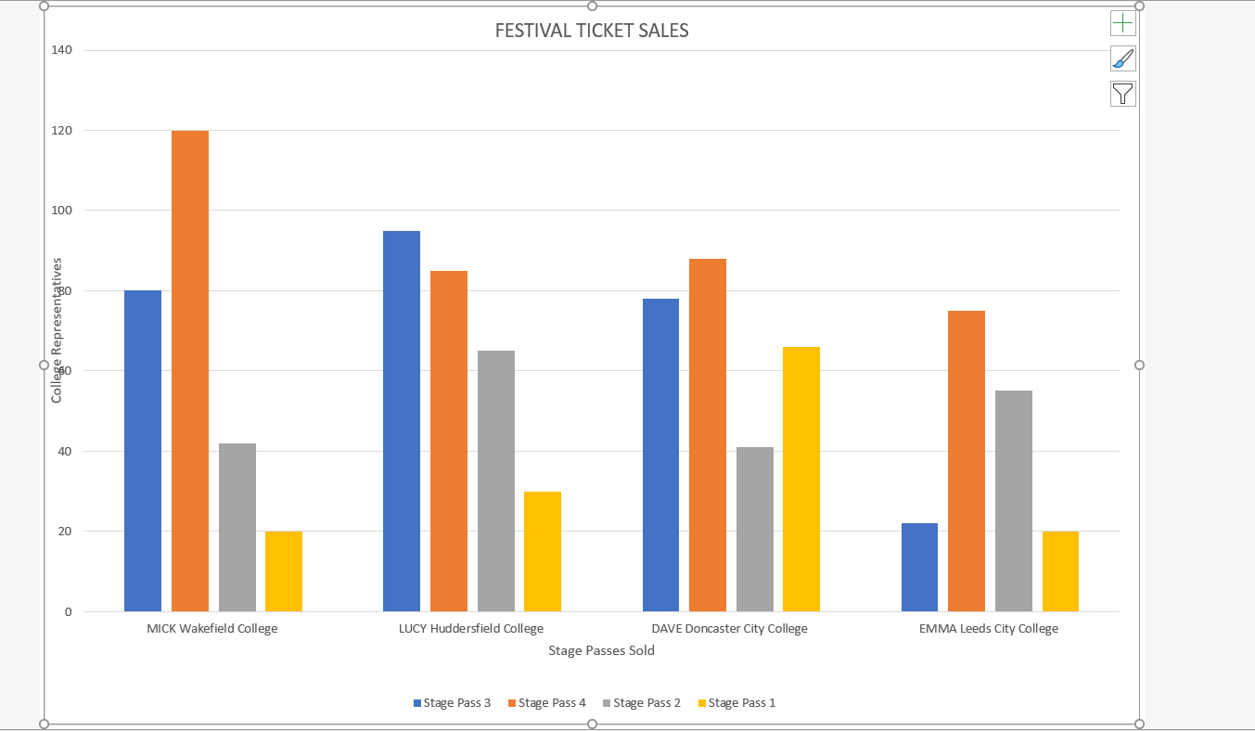The width and height of the screenshot is (1255, 731).
Task: Click the Stage Pass 4 legend entry
Action: point(547,703)
